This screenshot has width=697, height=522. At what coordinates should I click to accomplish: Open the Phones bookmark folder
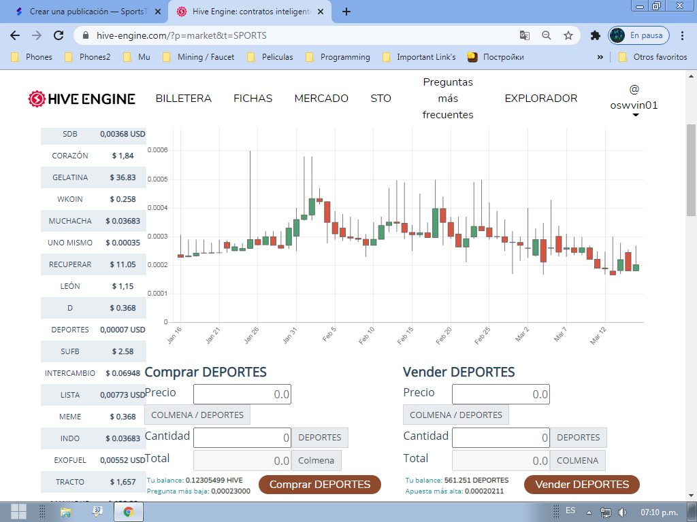(31, 57)
